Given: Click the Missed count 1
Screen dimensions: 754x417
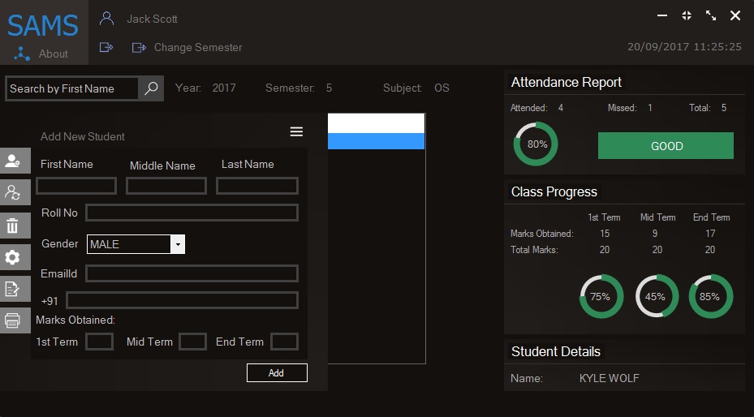Looking at the screenshot, I should pos(650,108).
